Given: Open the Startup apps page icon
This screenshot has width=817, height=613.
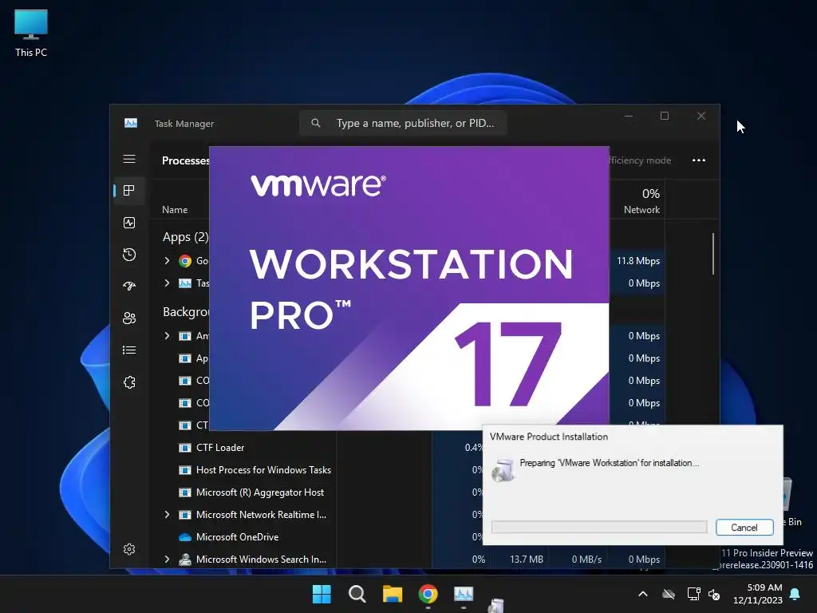Looking at the screenshot, I should 129,286.
